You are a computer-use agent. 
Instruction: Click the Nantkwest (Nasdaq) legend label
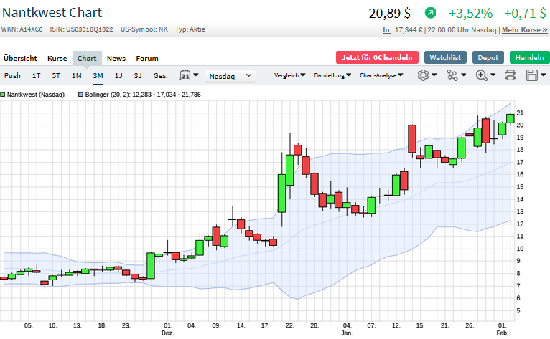36,95
